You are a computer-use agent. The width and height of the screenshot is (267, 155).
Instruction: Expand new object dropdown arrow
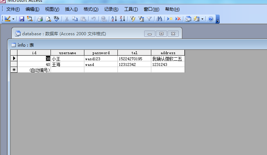[x=202, y=19]
